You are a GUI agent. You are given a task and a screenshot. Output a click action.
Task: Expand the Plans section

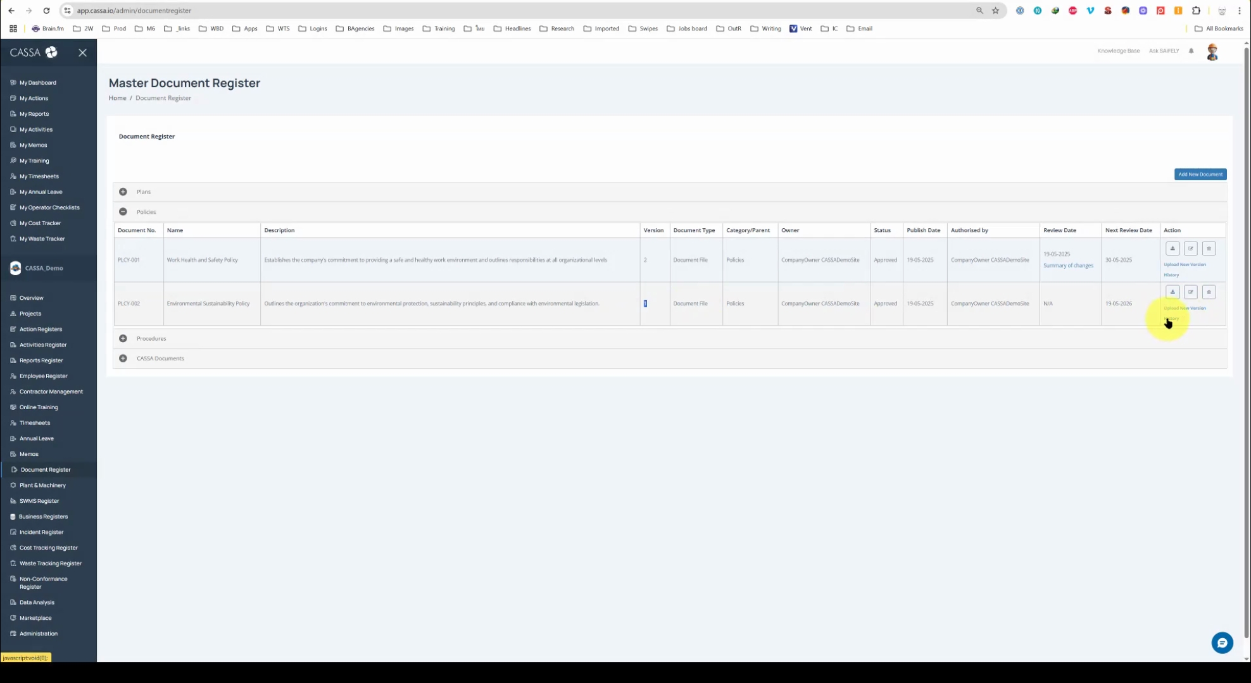123,192
